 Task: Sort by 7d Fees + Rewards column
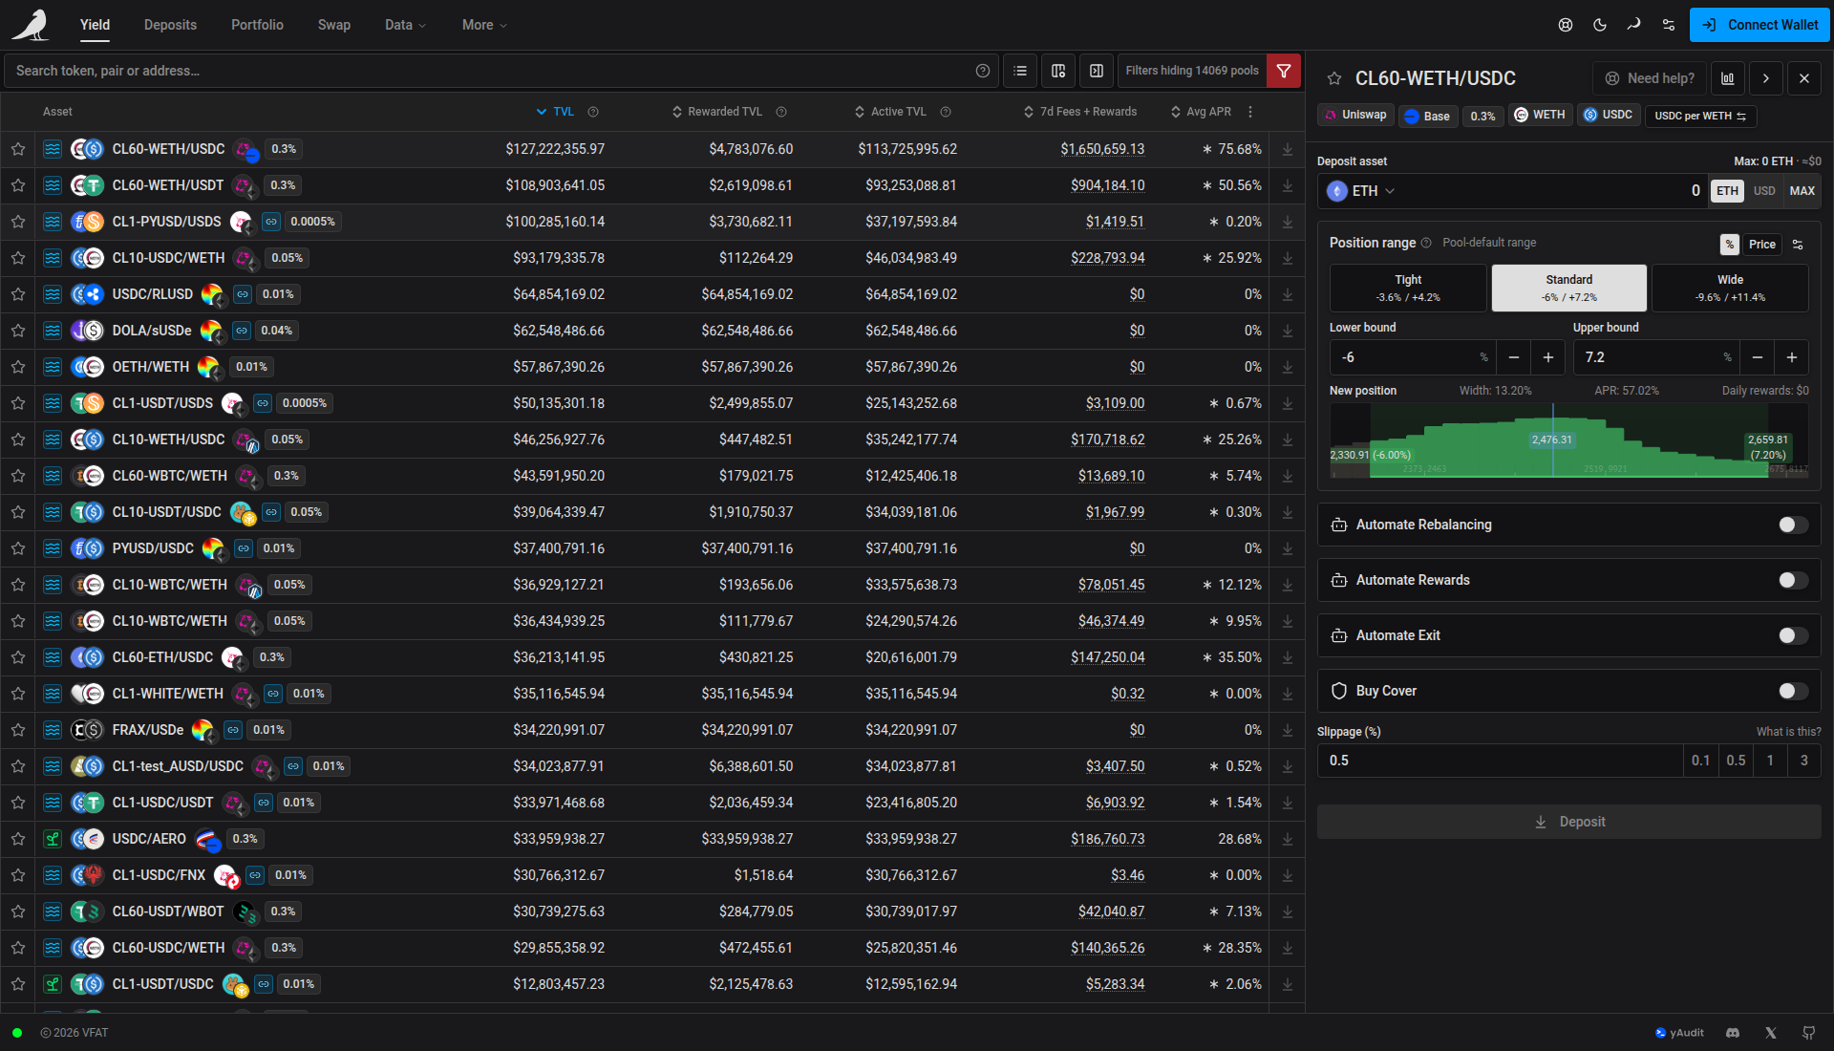pos(1080,112)
